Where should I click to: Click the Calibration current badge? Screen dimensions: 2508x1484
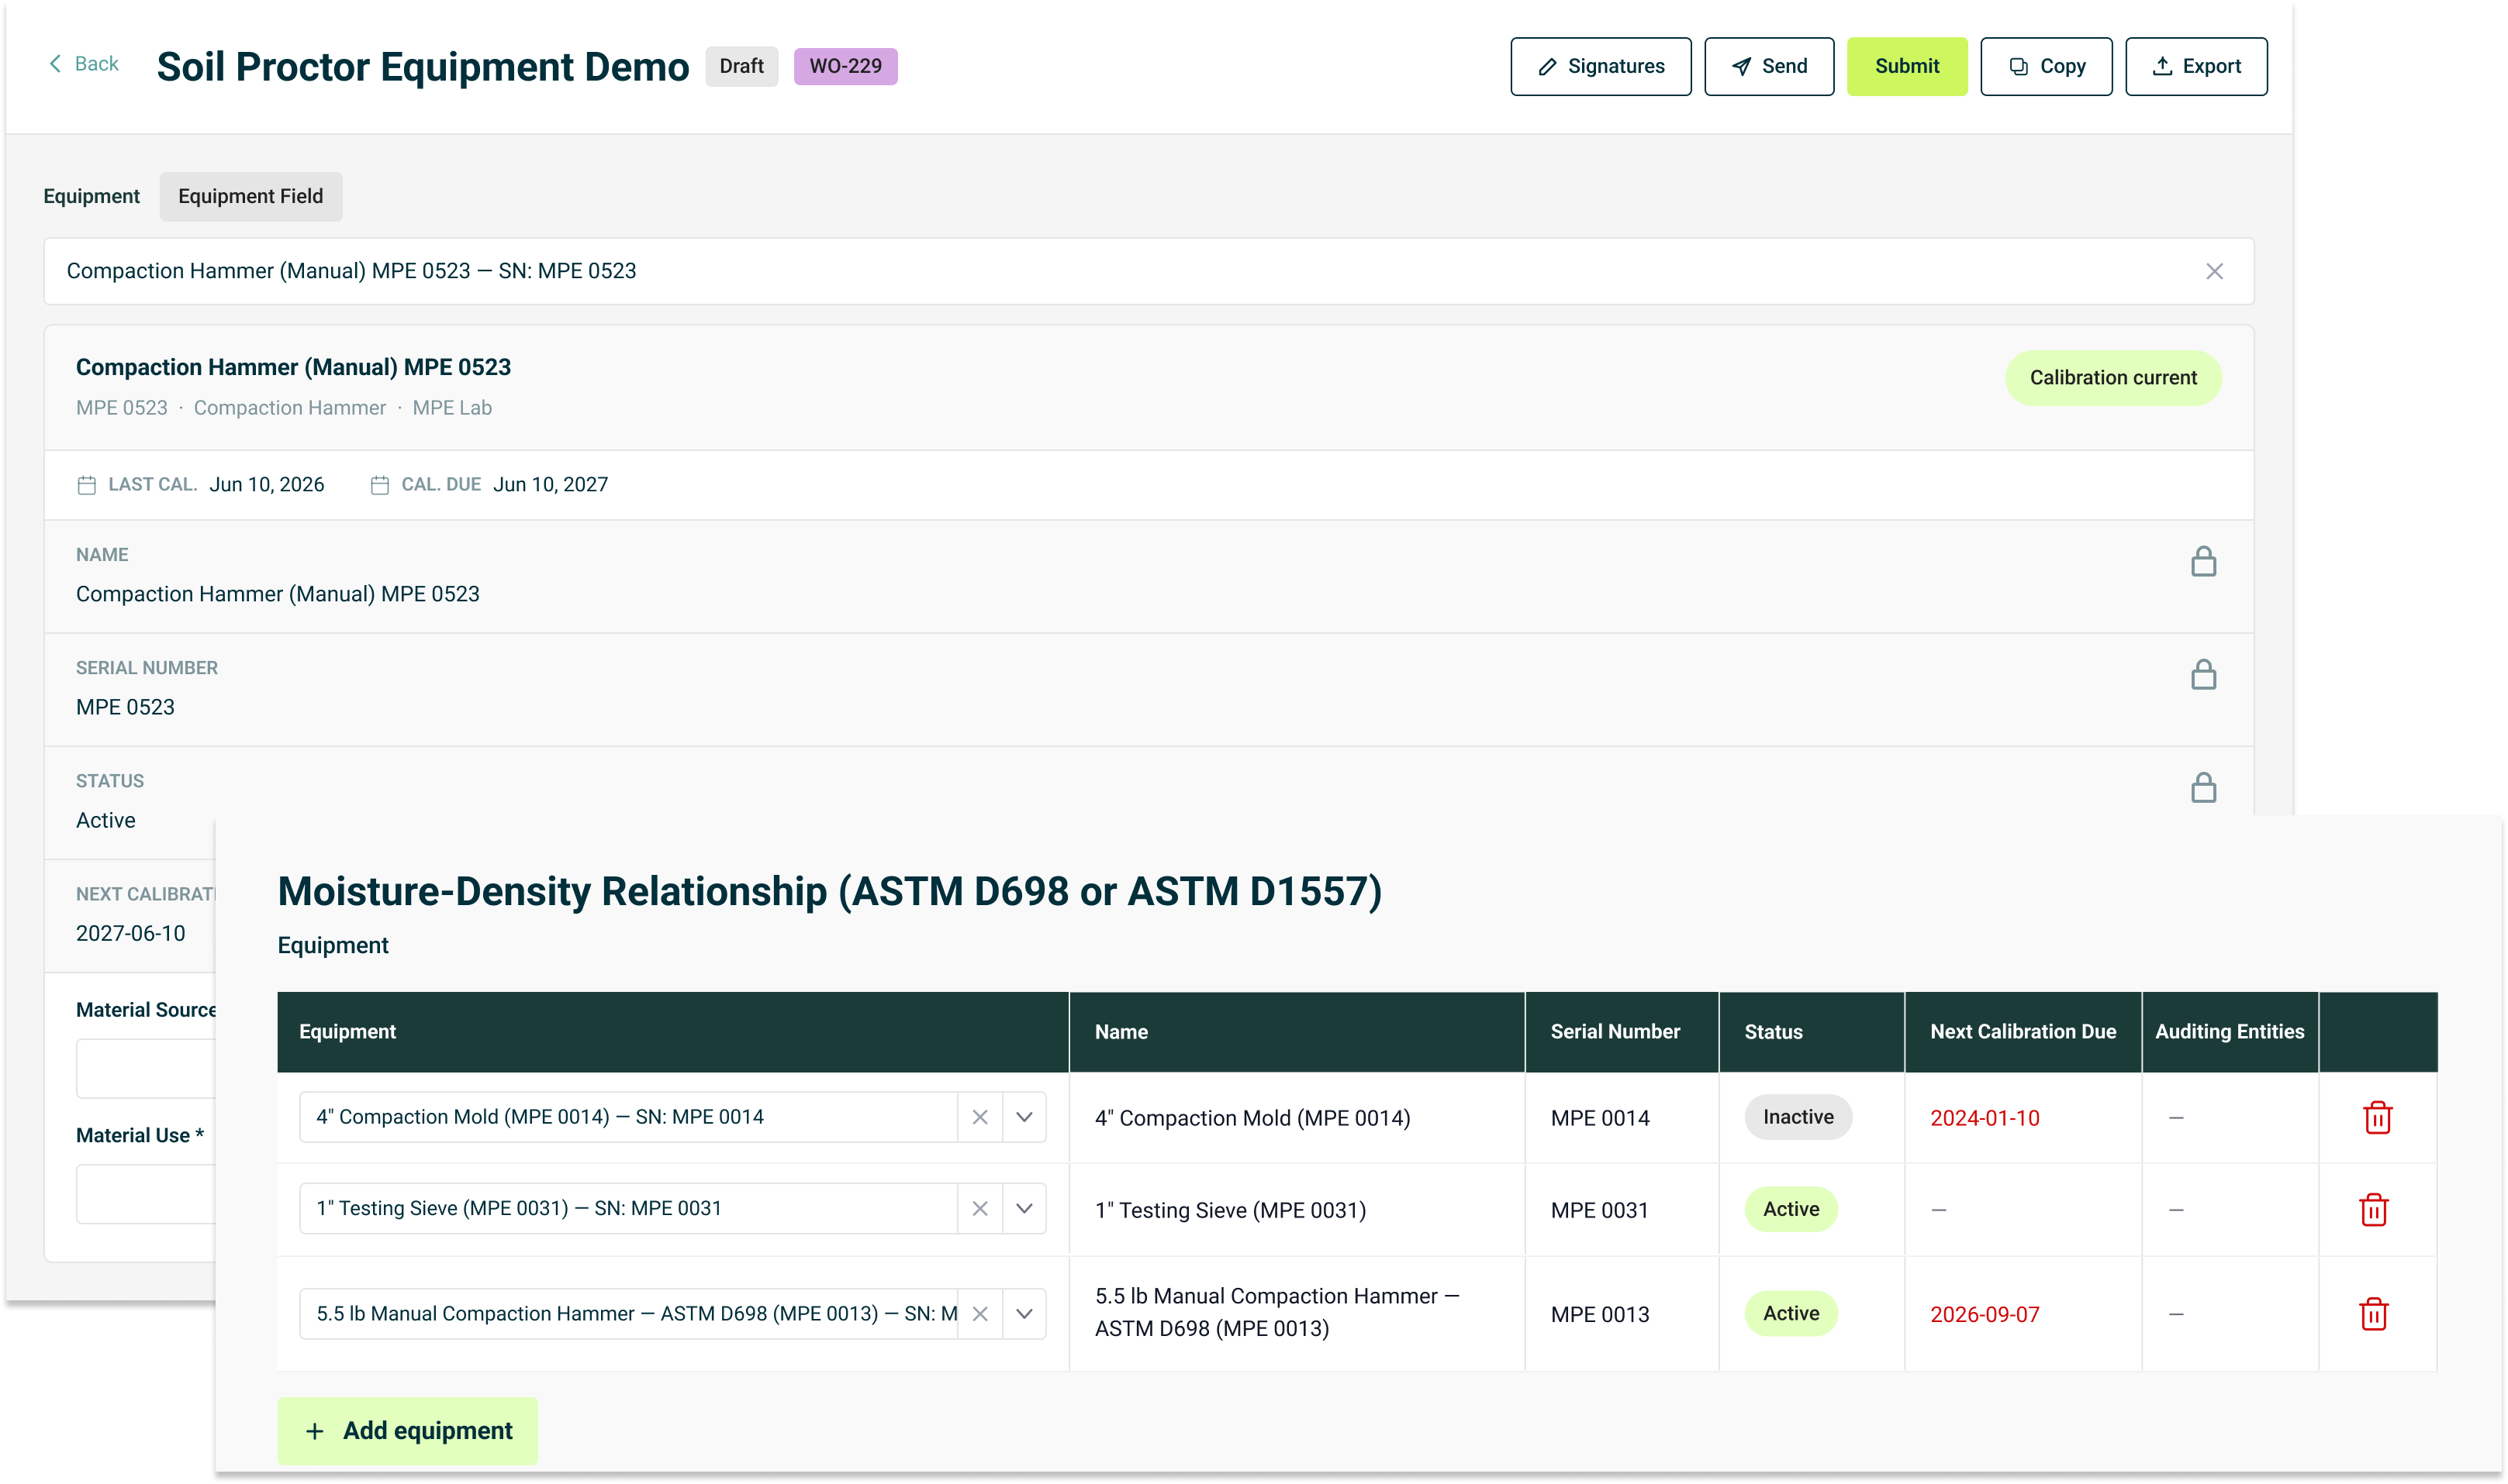coord(2112,378)
